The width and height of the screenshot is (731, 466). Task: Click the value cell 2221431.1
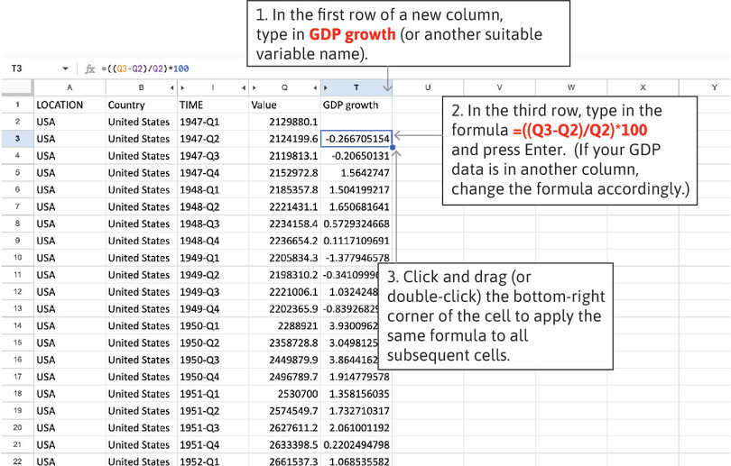point(284,206)
